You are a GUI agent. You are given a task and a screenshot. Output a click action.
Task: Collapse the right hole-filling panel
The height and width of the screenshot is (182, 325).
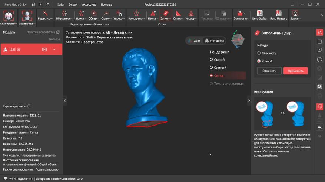(249, 101)
